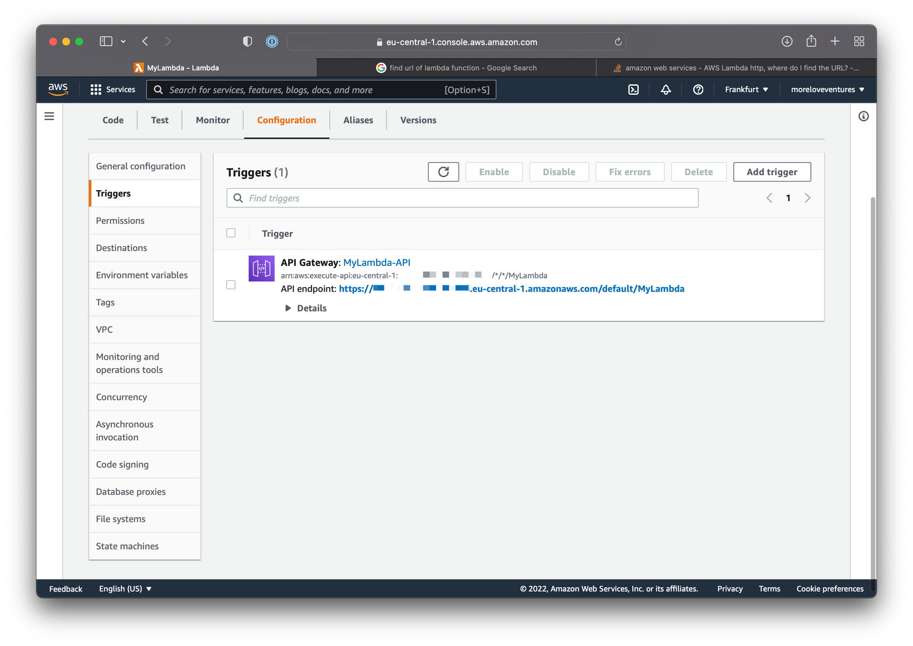Click the Add trigger button

pos(772,172)
